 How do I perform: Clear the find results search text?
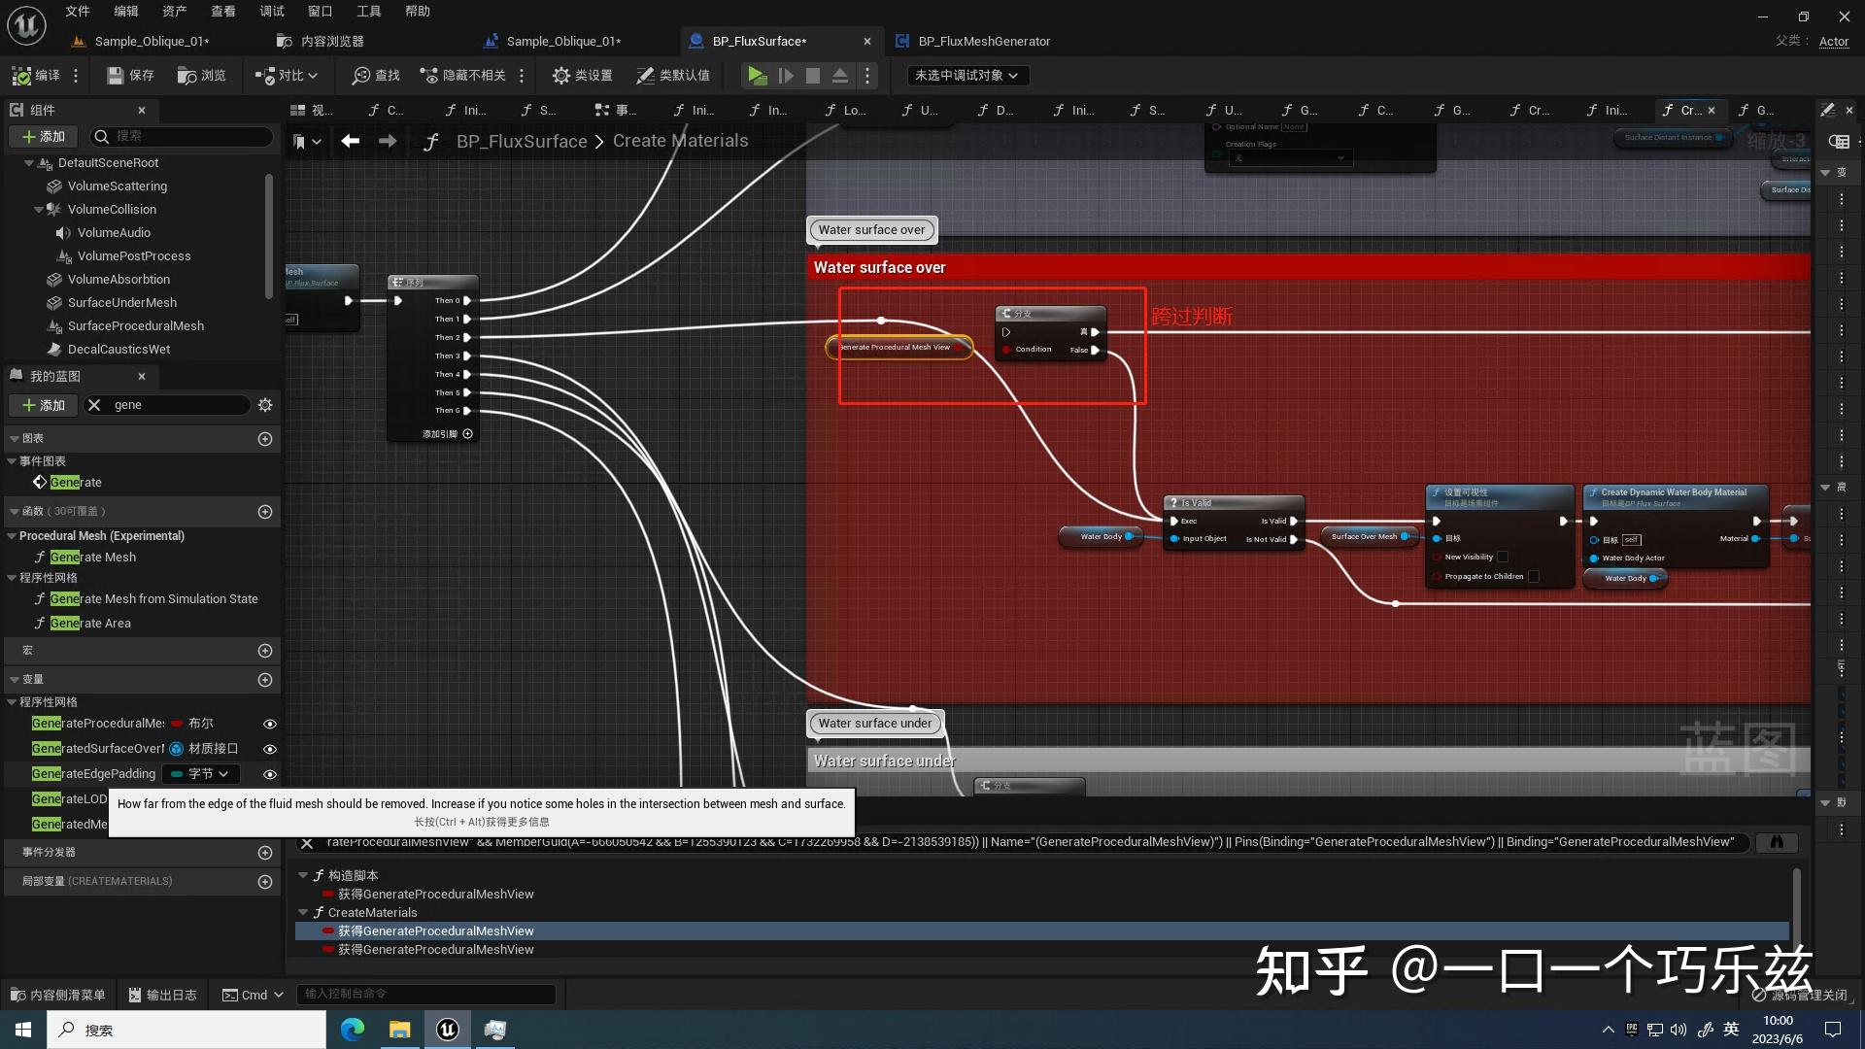click(x=307, y=843)
